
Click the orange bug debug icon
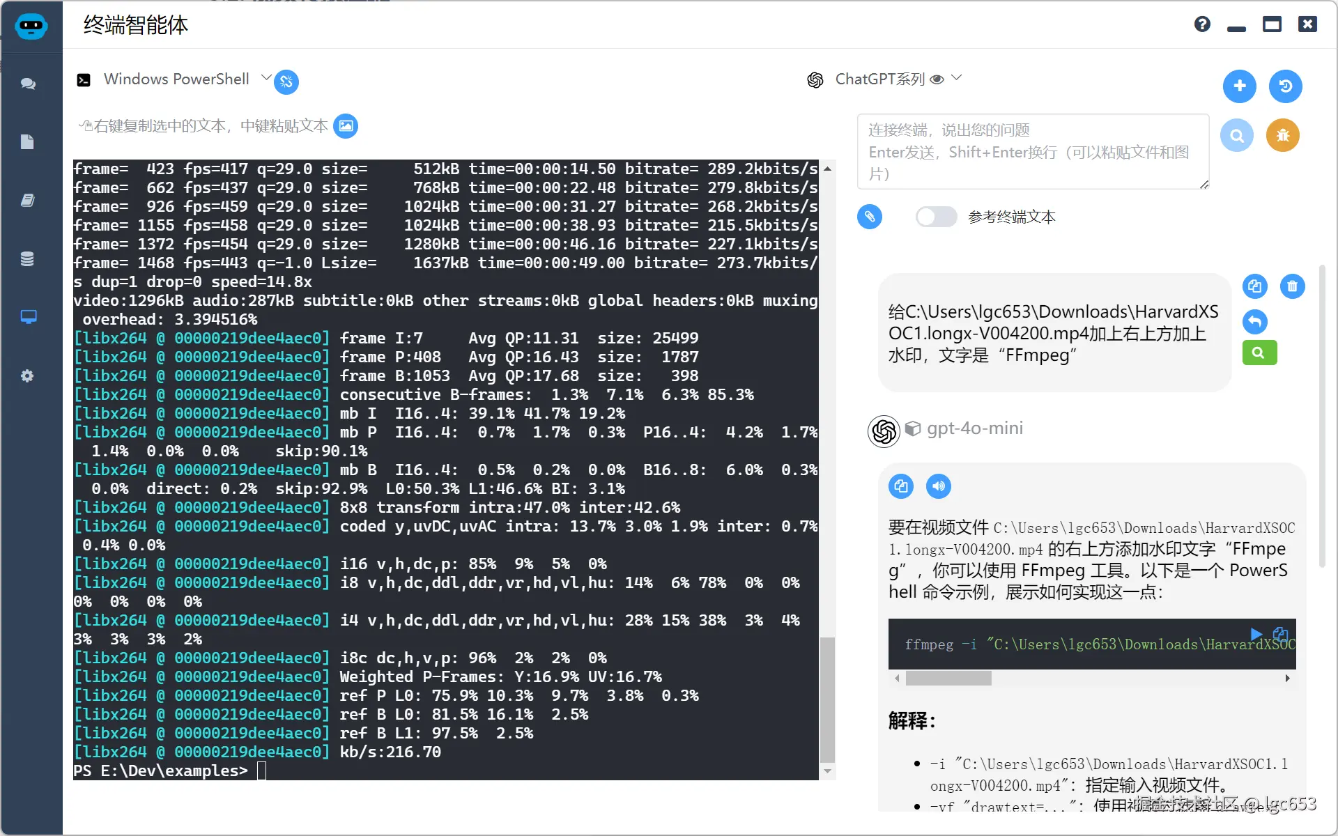(x=1282, y=135)
